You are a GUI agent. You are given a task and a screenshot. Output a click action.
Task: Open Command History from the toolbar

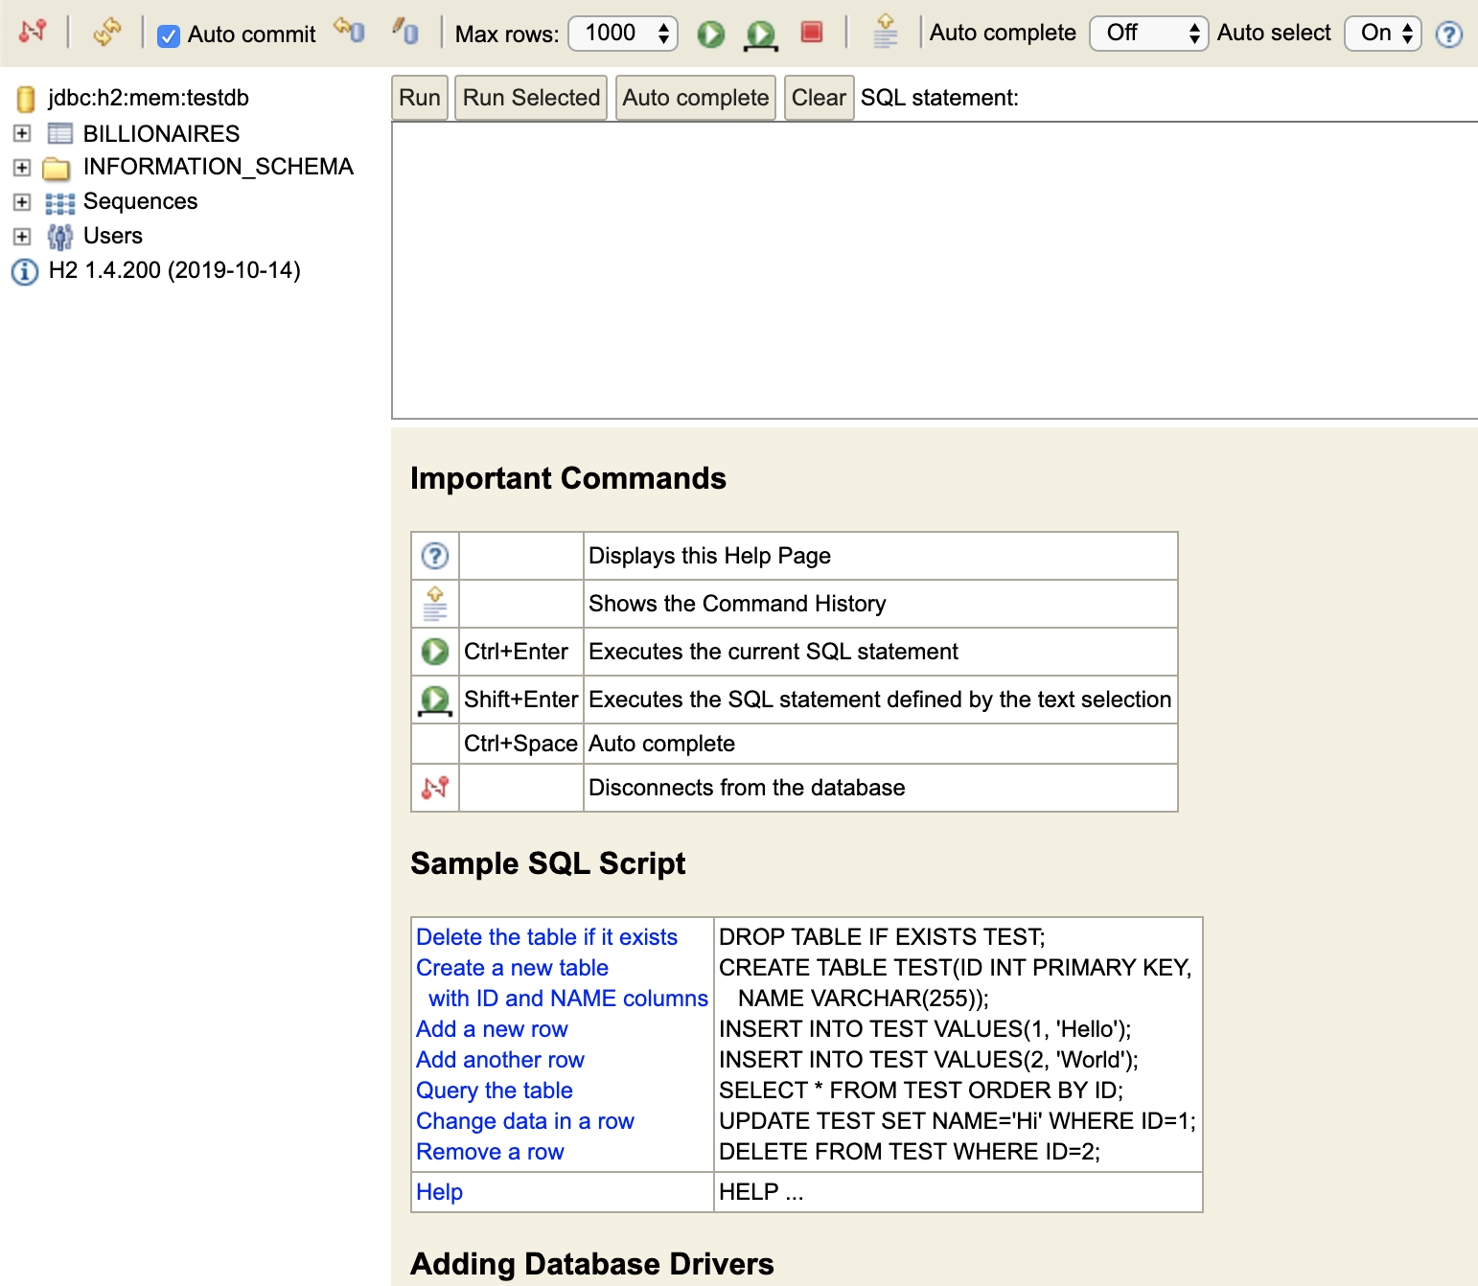tap(885, 32)
